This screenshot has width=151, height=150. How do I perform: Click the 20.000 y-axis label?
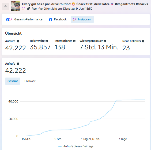[13, 119]
